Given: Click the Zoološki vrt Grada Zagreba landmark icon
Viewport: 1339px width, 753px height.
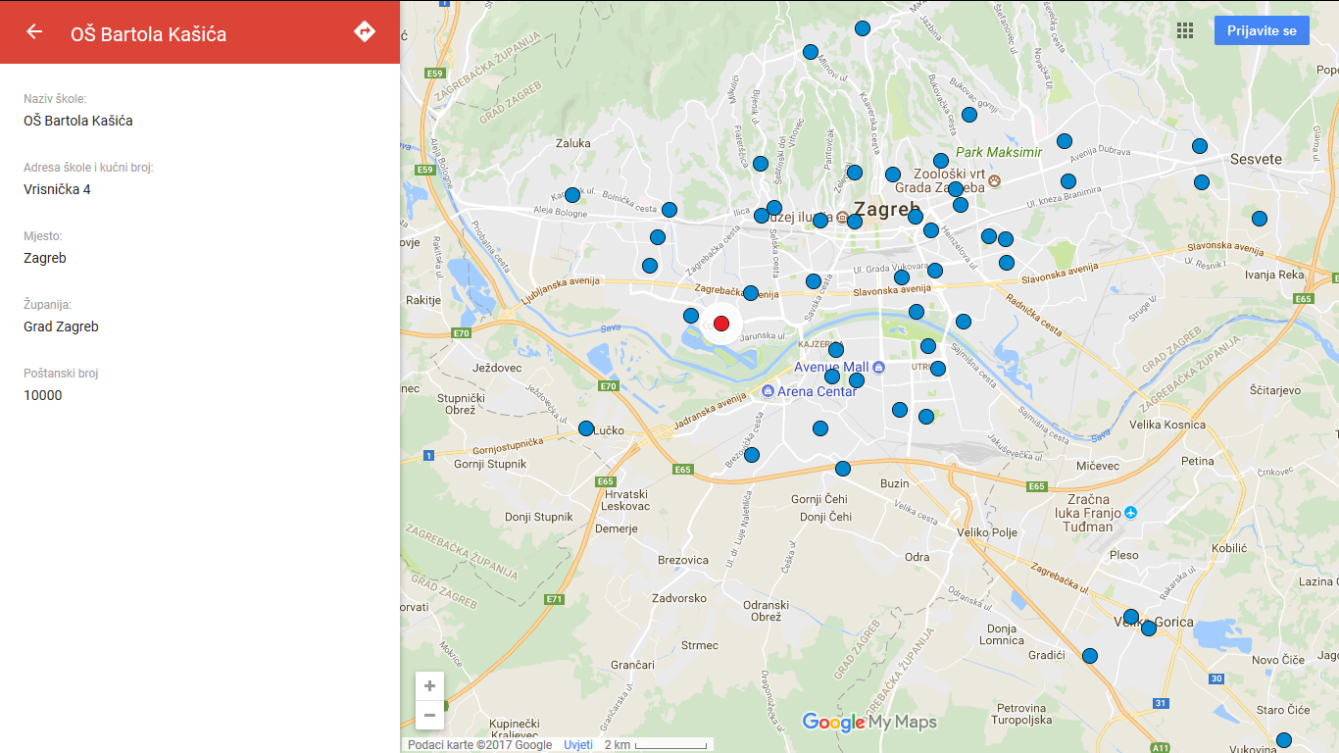Looking at the screenshot, I should [x=995, y=181].
